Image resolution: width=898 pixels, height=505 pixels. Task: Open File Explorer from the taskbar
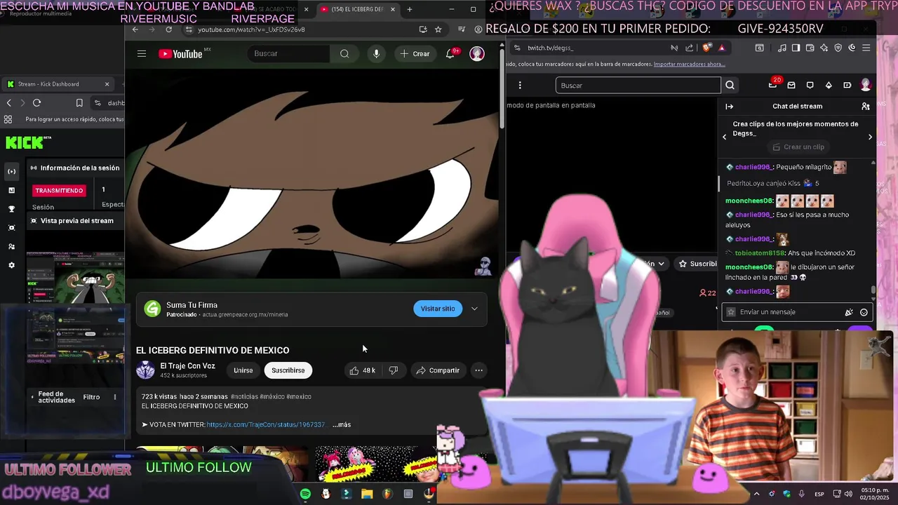pos(367,494)
